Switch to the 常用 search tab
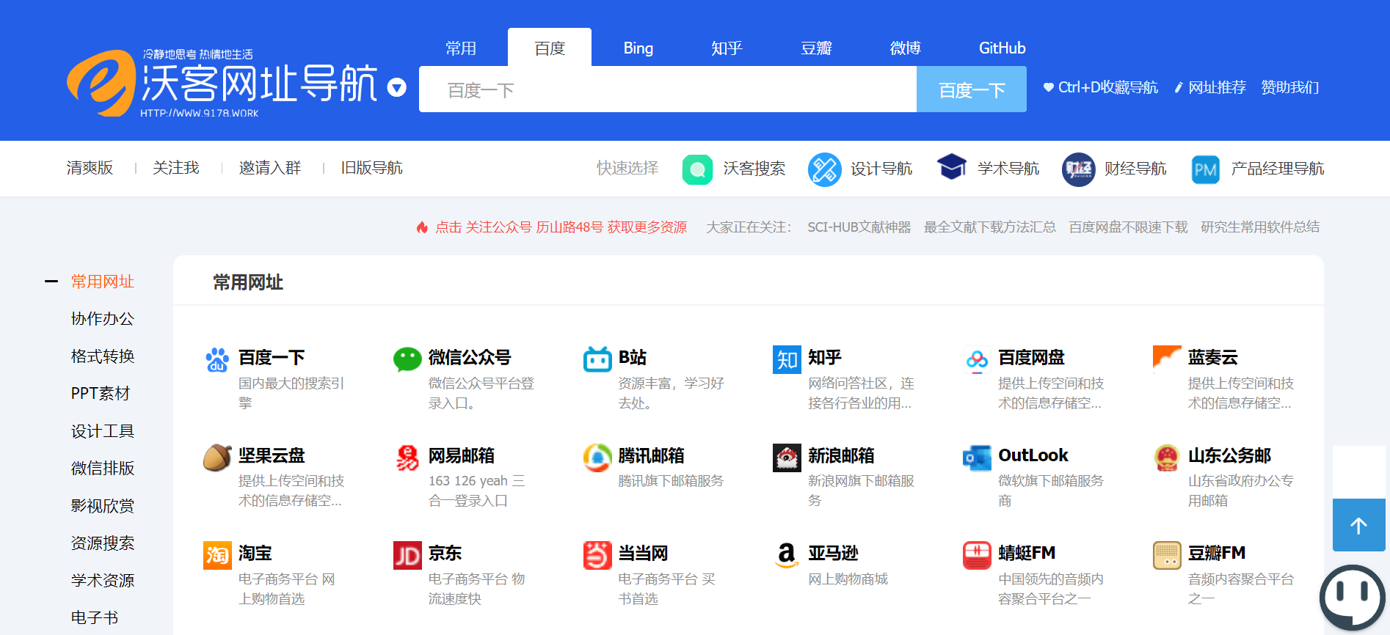This screenshot has width=1390, height=635. pyautogui.click(x=461, y=48)
